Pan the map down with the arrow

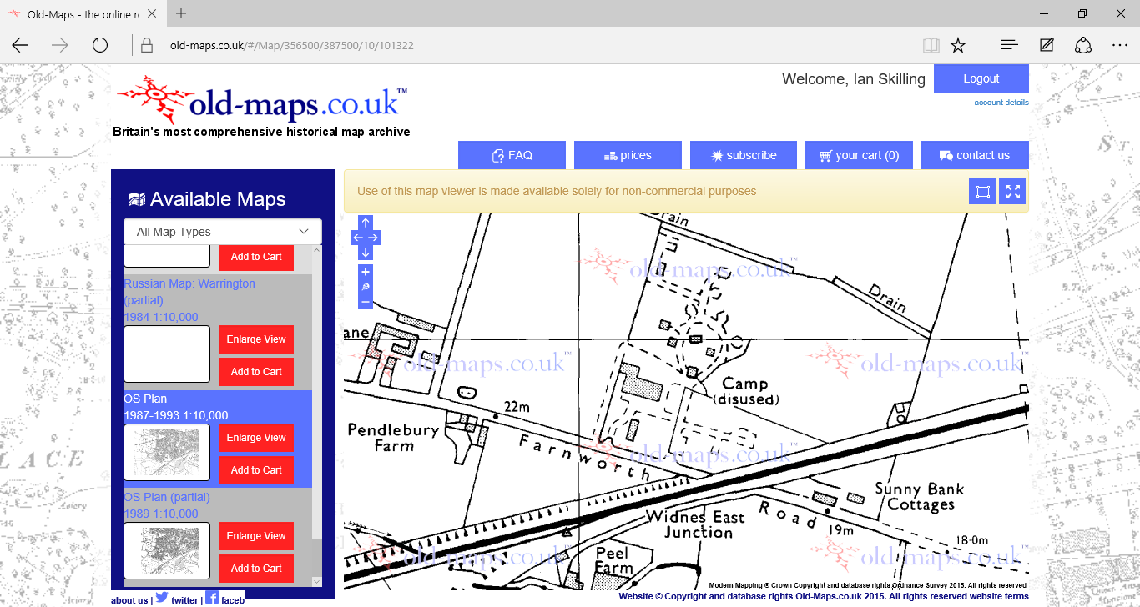(366, 252)
